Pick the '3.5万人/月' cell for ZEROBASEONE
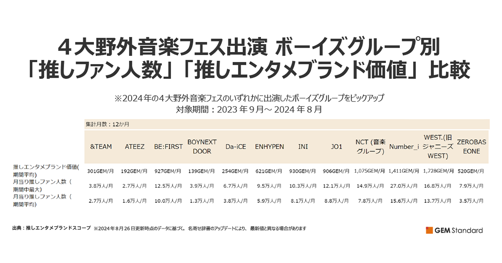The height and width of the screenshot is (263, 502). (471, 201)
